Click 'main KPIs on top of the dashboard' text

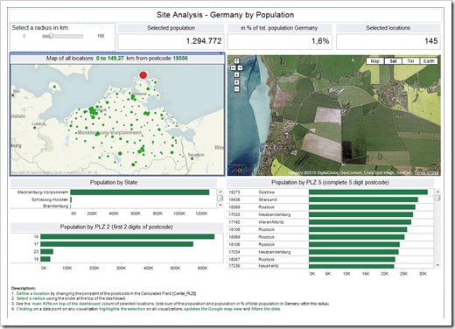tap(66, 304)
